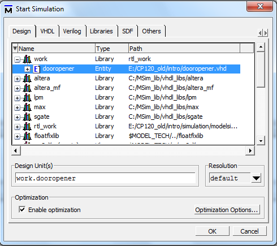
Task: Click the tab strip left scroll arrow
Action: [x=260, y=33]
